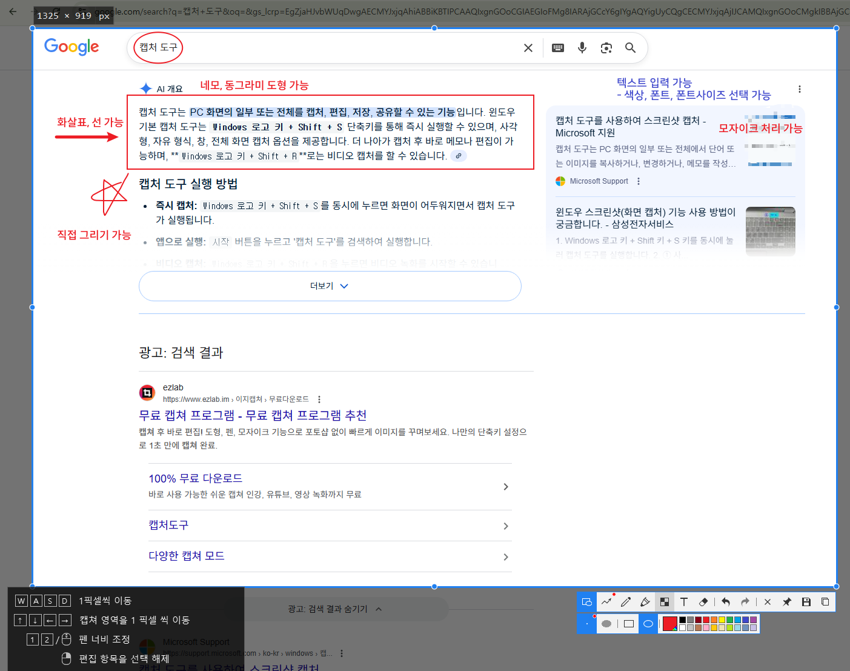Open the '캡처도구' sitelink

coord(168,525)
